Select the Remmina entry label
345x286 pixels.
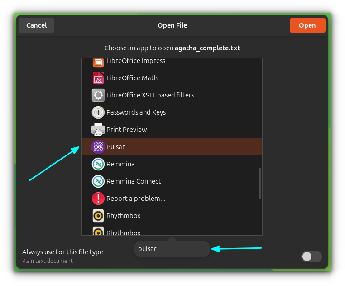pyautogui.click(x=120, y=164)
